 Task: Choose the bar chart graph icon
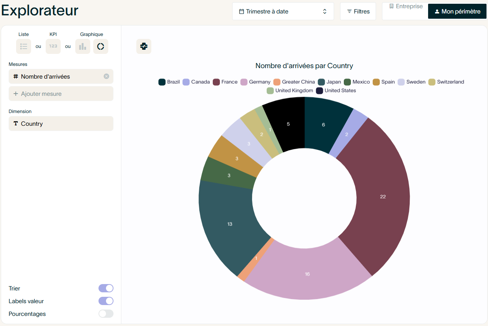(x=83, y=46)
